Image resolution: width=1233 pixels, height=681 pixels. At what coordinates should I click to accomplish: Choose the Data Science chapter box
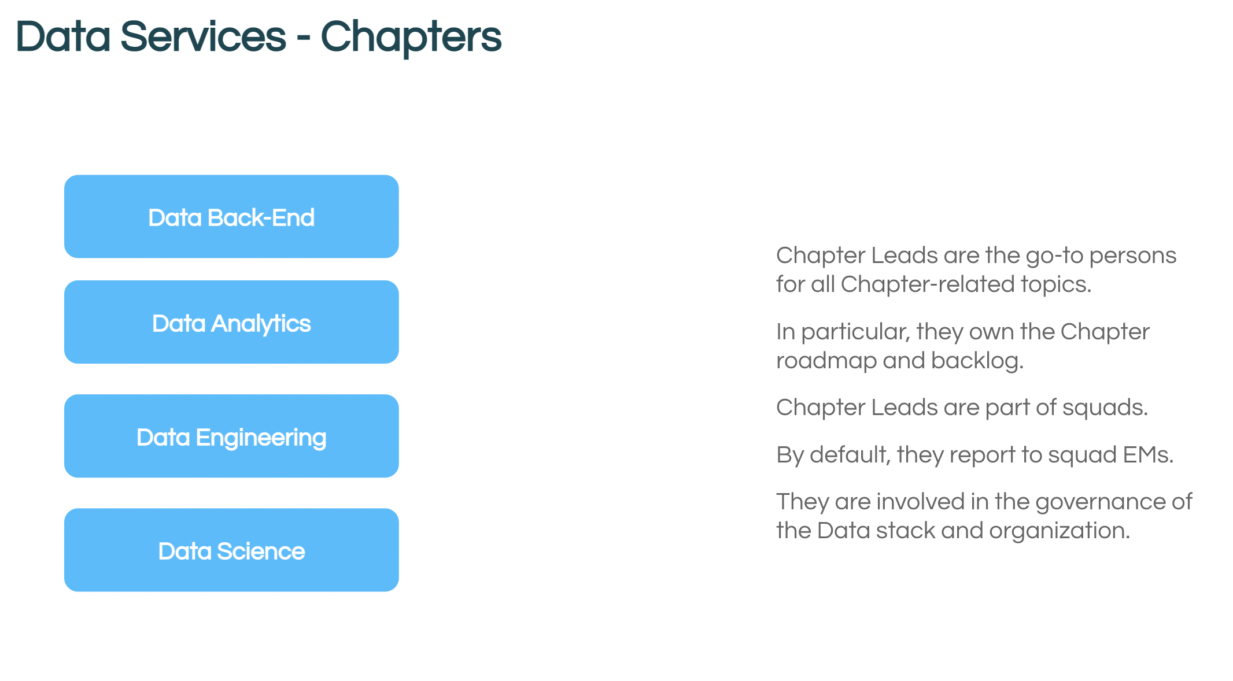(x=231, y=550)
